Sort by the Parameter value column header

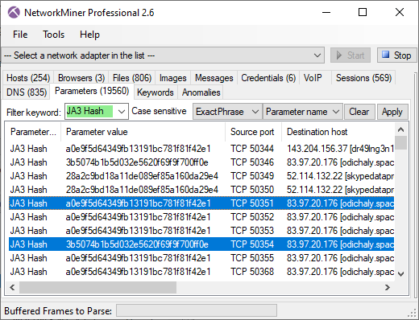pyautogui.click(x=143, y=132)
